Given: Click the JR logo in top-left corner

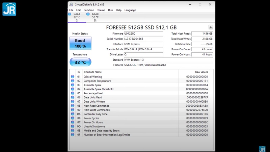Looking at the screenshot, I should tap(9, 9).
